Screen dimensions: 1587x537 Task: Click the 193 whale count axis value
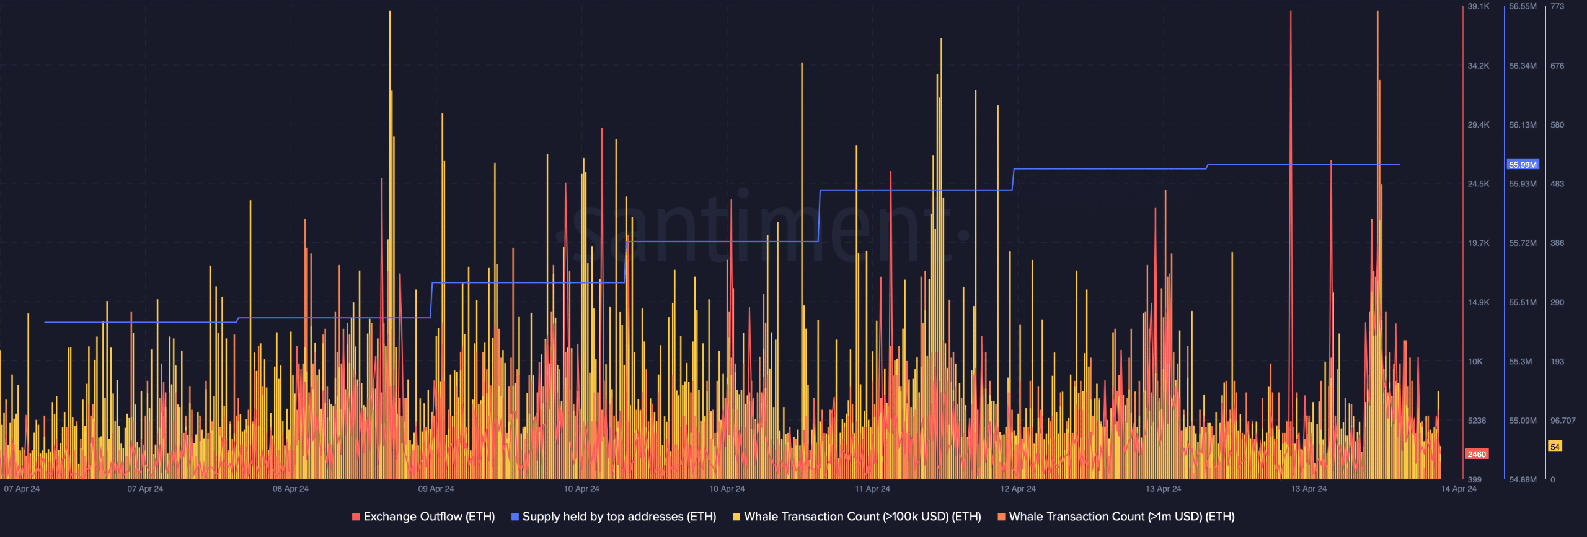pos(1557,361)
